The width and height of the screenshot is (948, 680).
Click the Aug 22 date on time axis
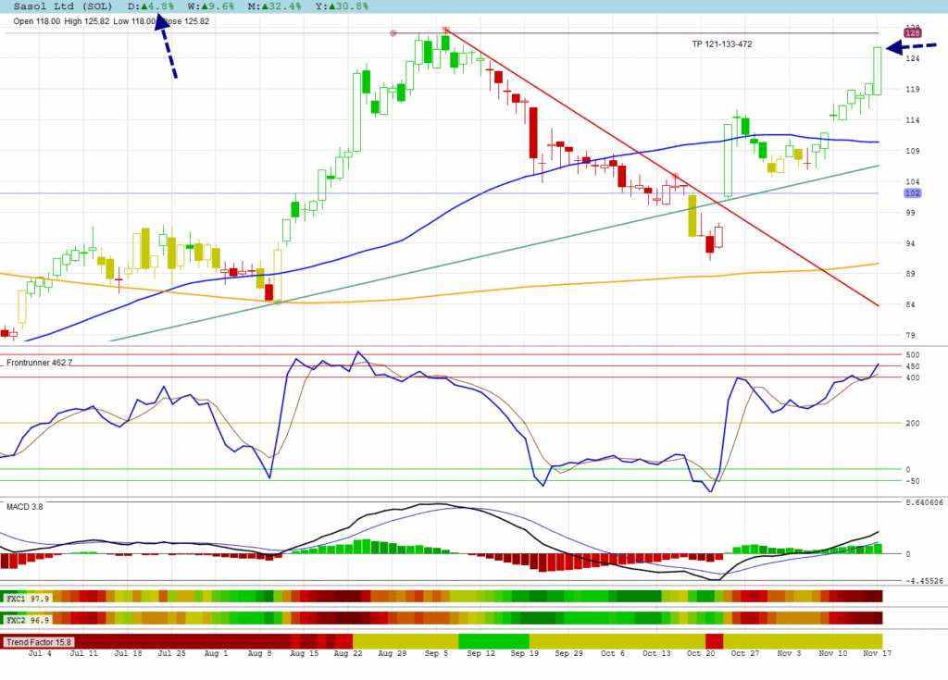pyautogui.click(x=348, y=653)
